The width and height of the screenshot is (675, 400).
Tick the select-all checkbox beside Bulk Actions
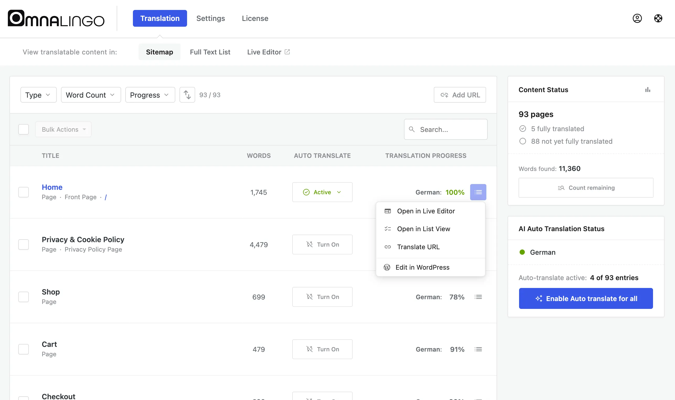[24, 129]
